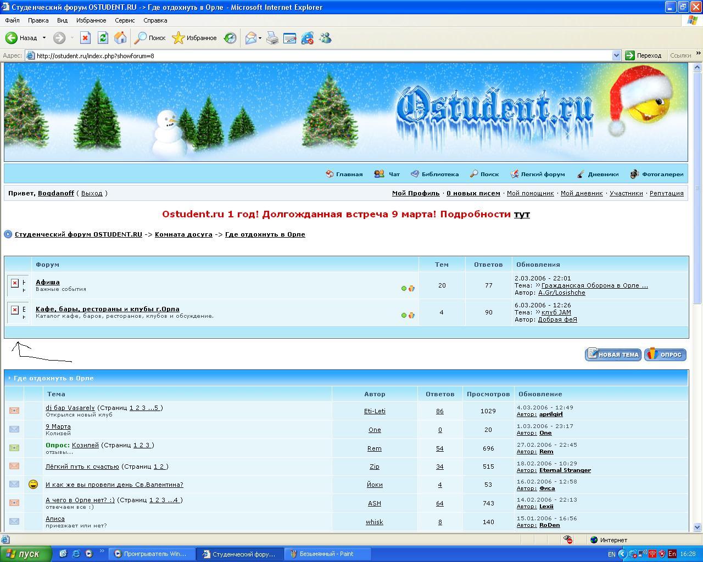Click the Новая тема button
703x562 pixels.
[613, 355]
